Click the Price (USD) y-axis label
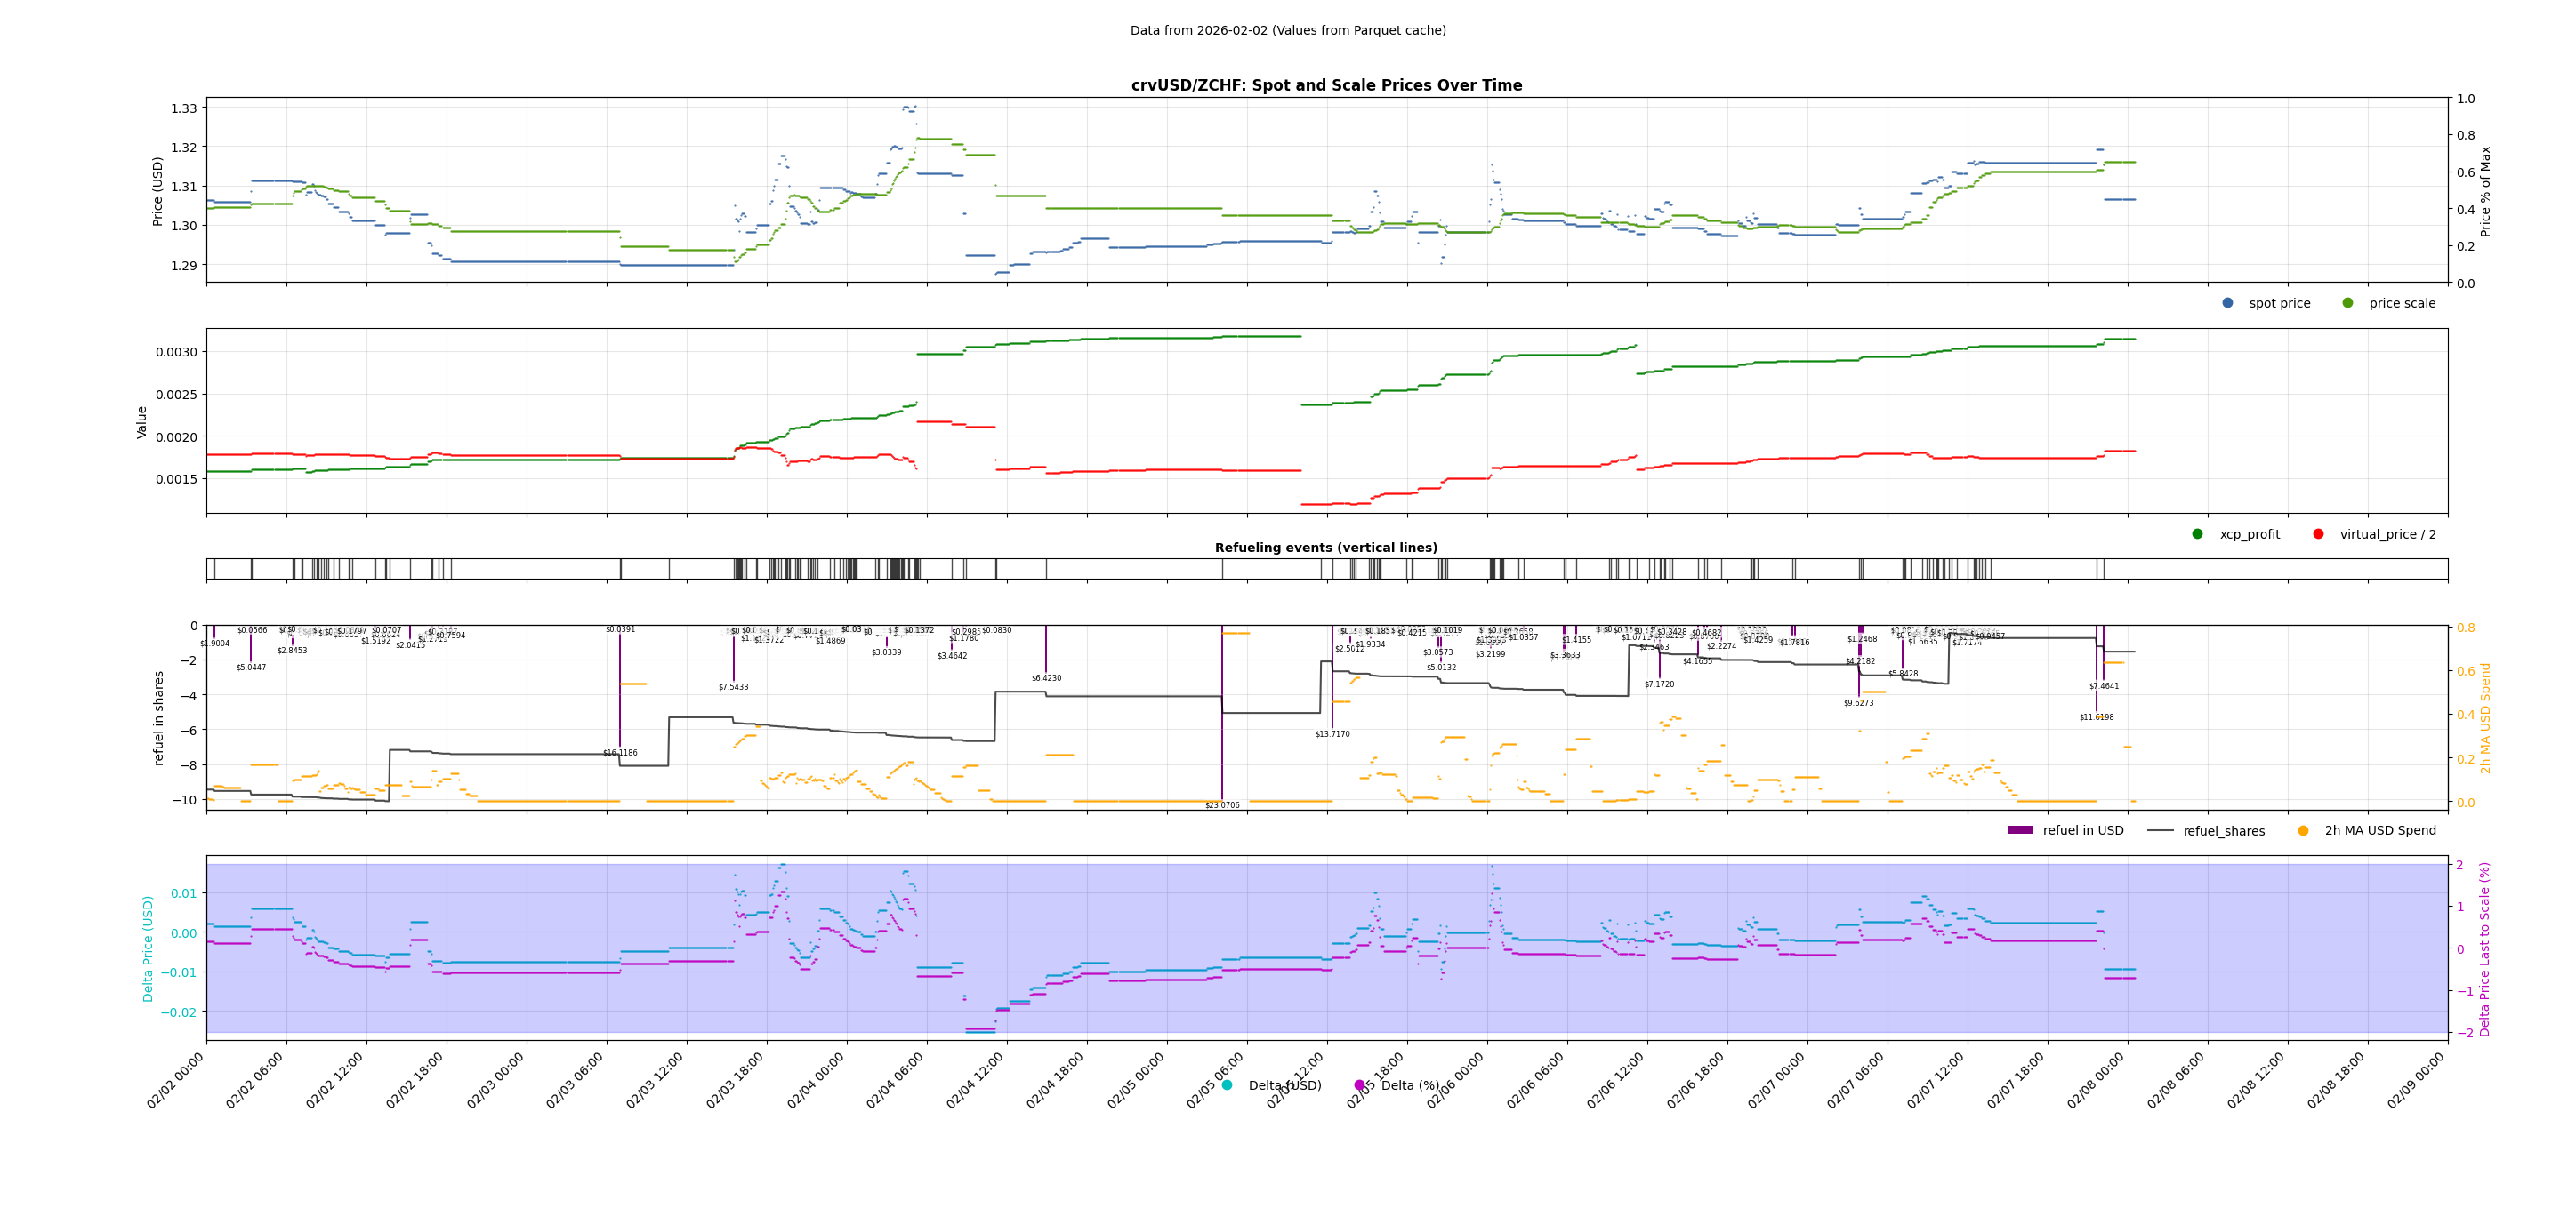 158,191
